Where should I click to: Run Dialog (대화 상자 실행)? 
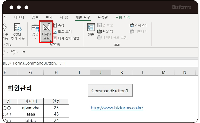click(x=66, y=38)
